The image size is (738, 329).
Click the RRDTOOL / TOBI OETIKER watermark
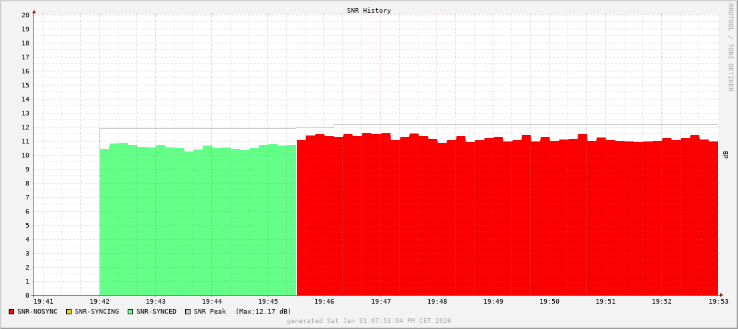[730, 47]
